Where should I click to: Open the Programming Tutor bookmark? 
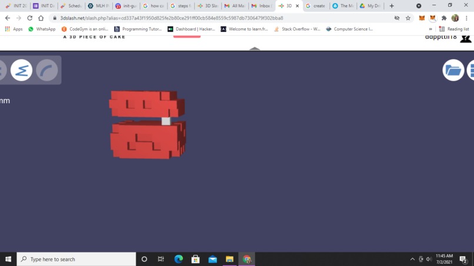[138, 29]
